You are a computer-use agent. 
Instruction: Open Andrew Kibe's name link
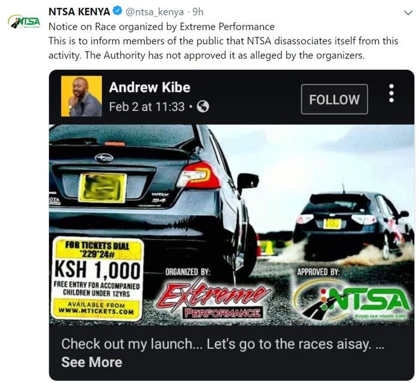150,87
